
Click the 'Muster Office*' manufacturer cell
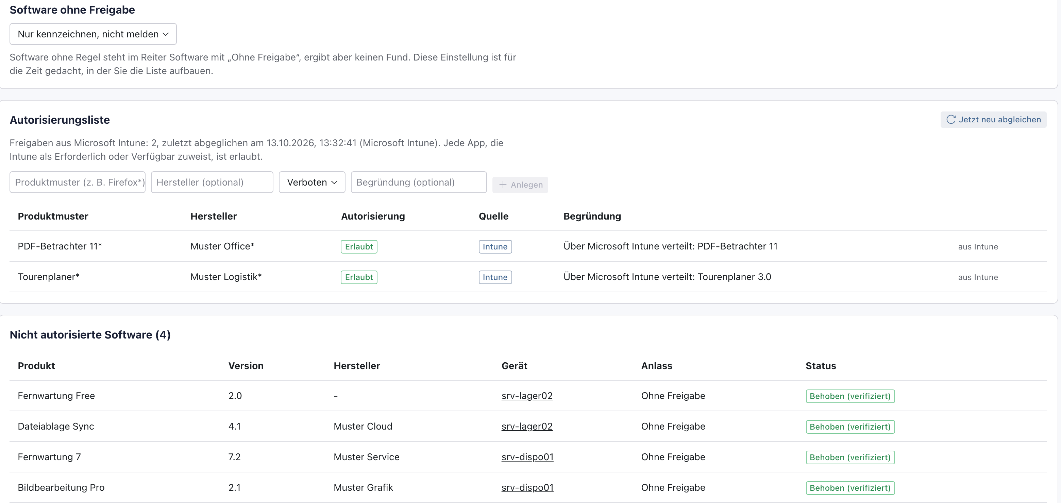(x=222, y=246)
